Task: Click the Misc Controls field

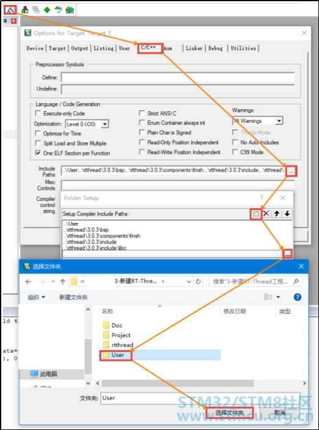Action: [177, 185]
